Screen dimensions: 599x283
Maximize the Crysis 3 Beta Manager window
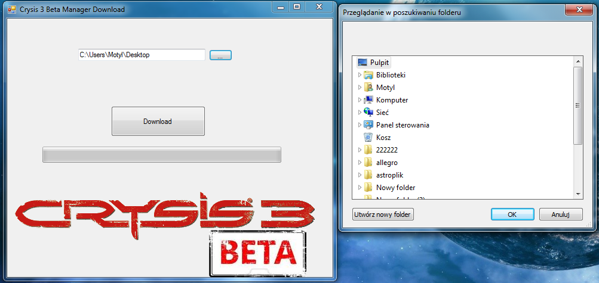(297, 7)
